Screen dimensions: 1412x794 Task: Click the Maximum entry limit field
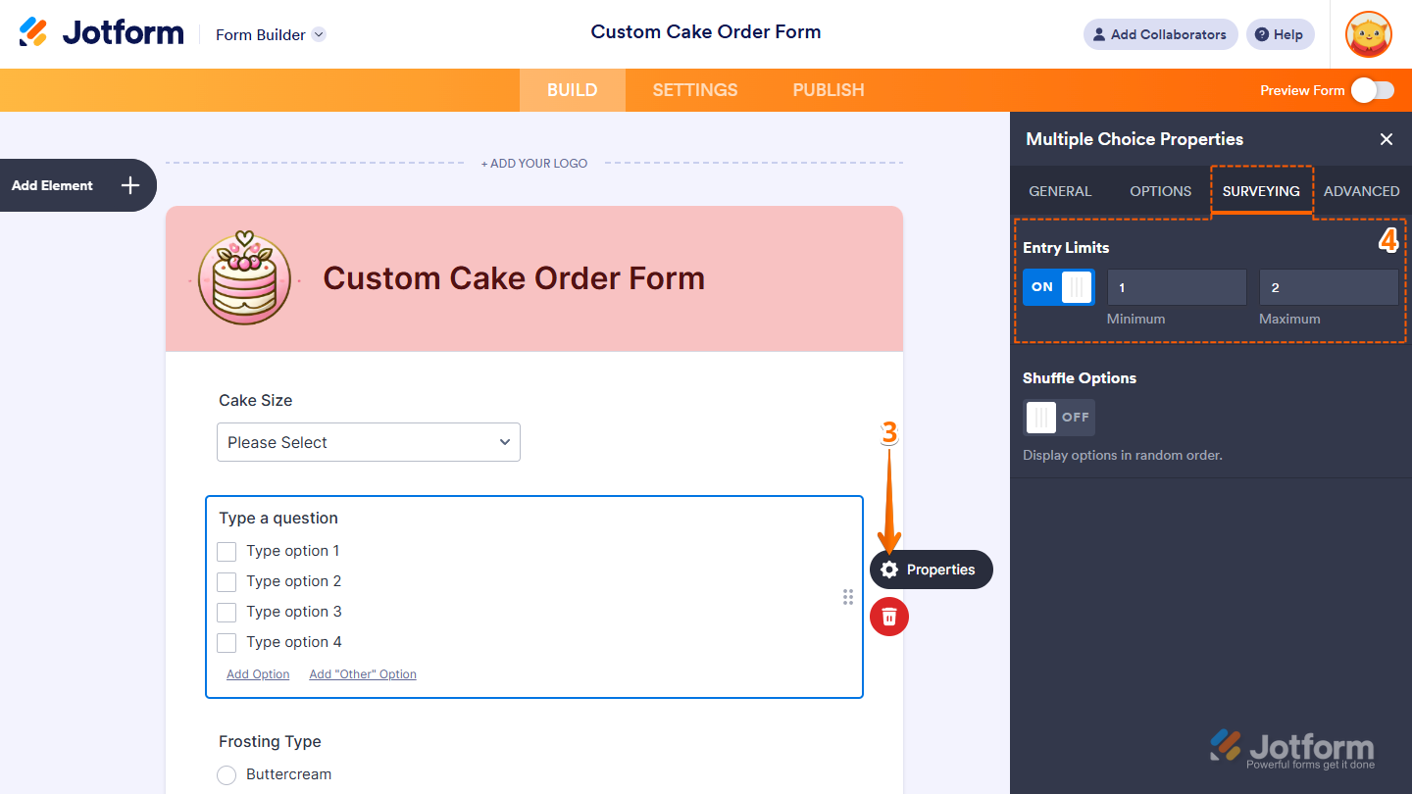1329,287
